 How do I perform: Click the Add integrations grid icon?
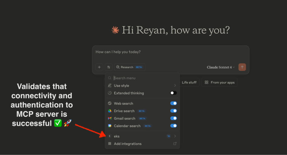[110, 144]
